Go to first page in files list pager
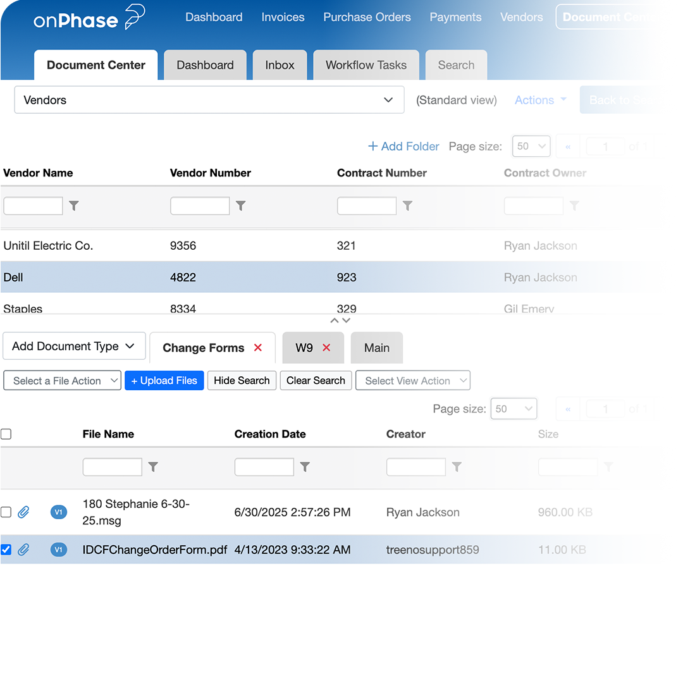The width and height of the screenshot is (683, 683). [x=568, y=409]
